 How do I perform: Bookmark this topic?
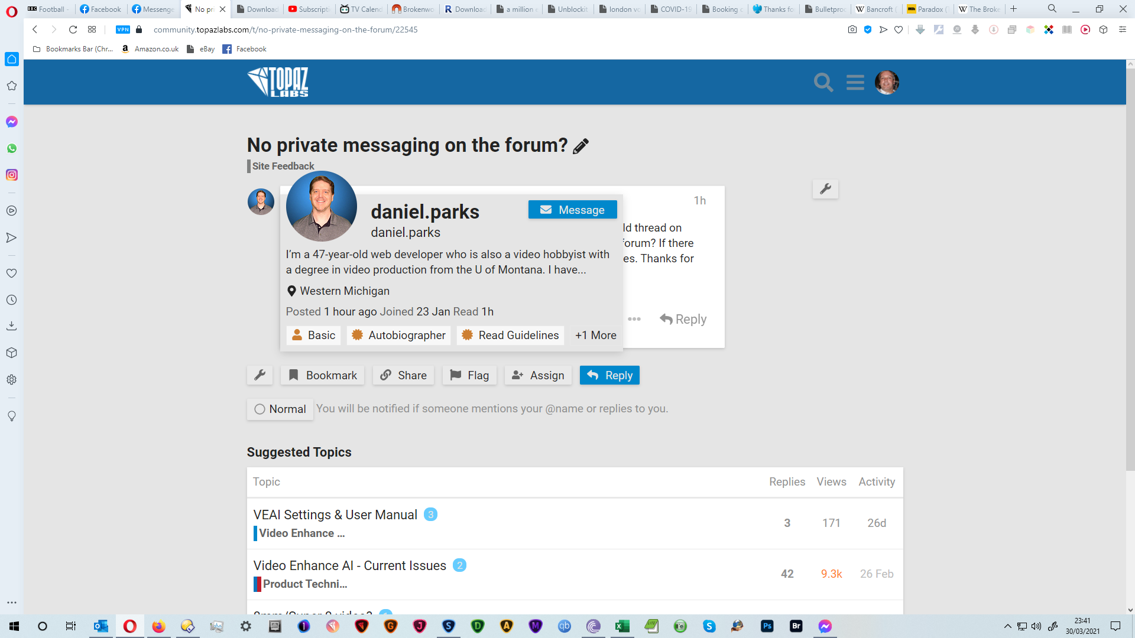click(x=323, y=375)
